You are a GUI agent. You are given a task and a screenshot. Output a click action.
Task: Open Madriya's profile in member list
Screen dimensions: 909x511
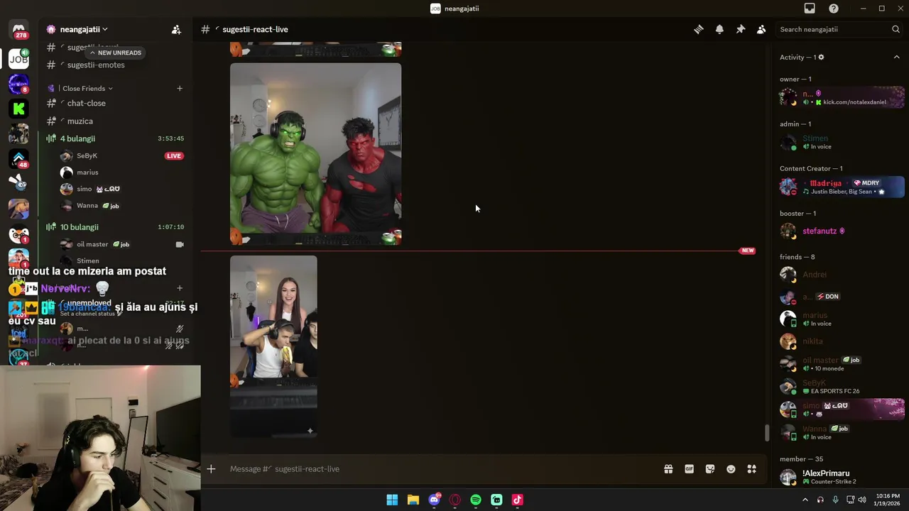[x=842, y=187]
